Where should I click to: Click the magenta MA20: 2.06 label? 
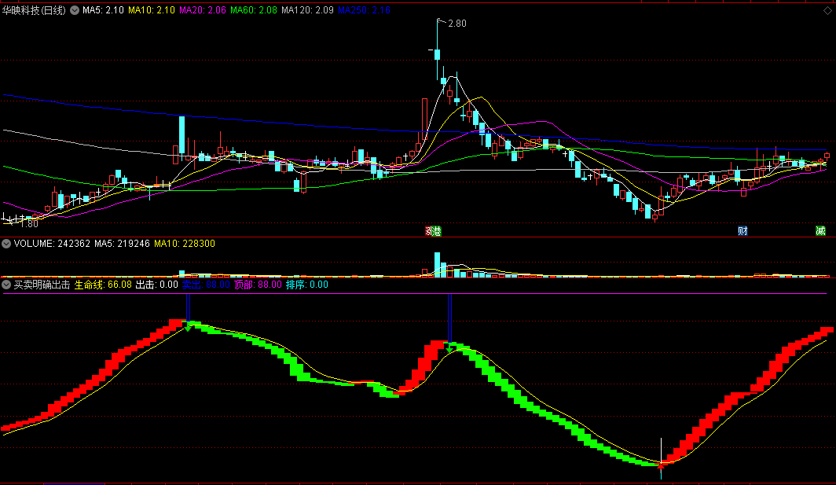click(x=203, y=10)
